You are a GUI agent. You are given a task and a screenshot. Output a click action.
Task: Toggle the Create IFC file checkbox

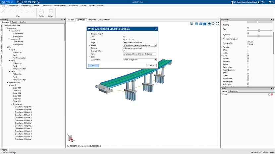[124, 51]
